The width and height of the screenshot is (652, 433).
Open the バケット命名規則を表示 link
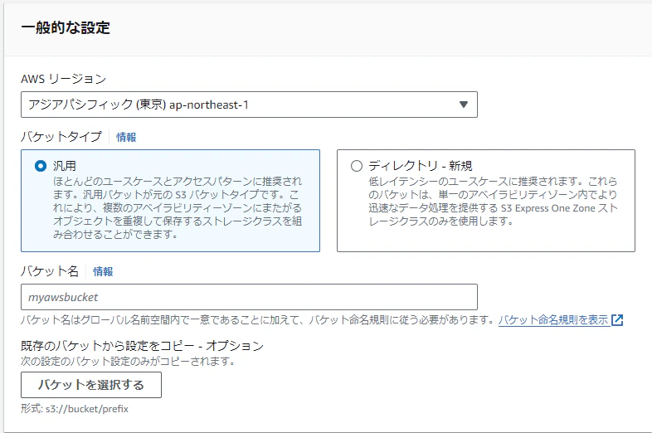click(x=553, y=320)
